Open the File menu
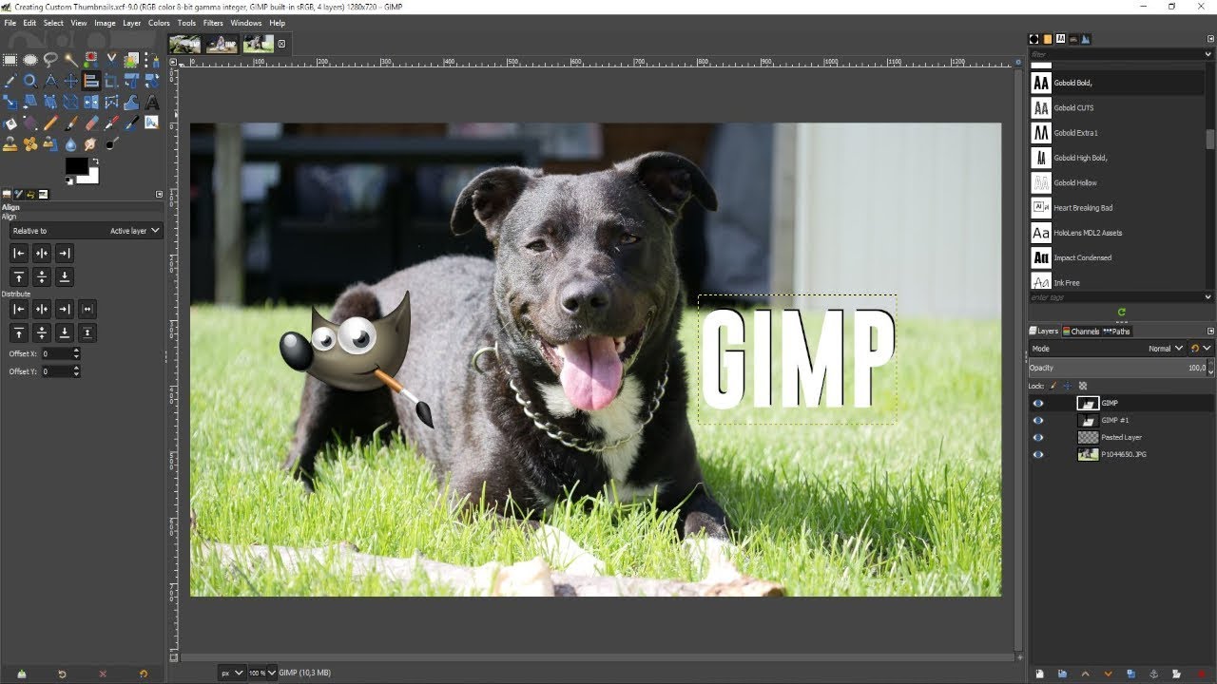The width and height of the screenshot is (1217, 684). (10, 23)
